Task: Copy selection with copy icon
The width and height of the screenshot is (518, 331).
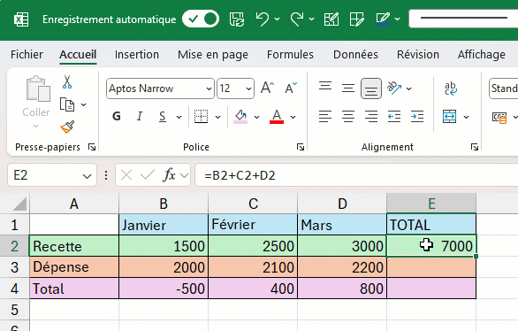Action: [x=67, y=104]
